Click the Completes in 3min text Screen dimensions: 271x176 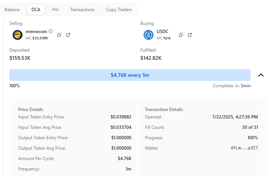[232, 86]
